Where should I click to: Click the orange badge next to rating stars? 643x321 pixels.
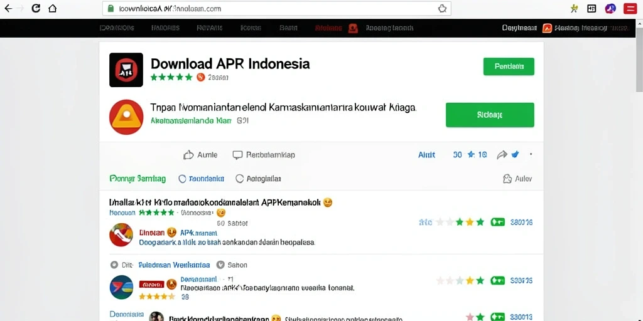pos(200,77)
